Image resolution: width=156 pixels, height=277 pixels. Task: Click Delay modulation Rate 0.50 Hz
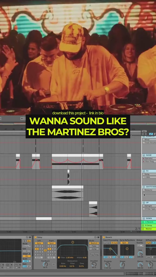(63, 266)
